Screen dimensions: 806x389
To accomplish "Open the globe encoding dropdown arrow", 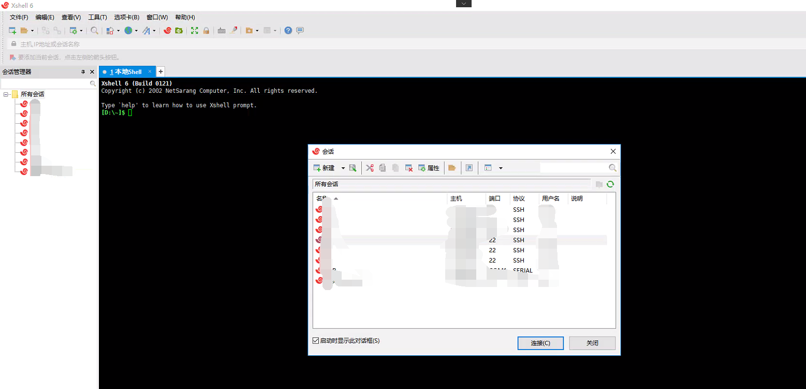I will (136, 31).
